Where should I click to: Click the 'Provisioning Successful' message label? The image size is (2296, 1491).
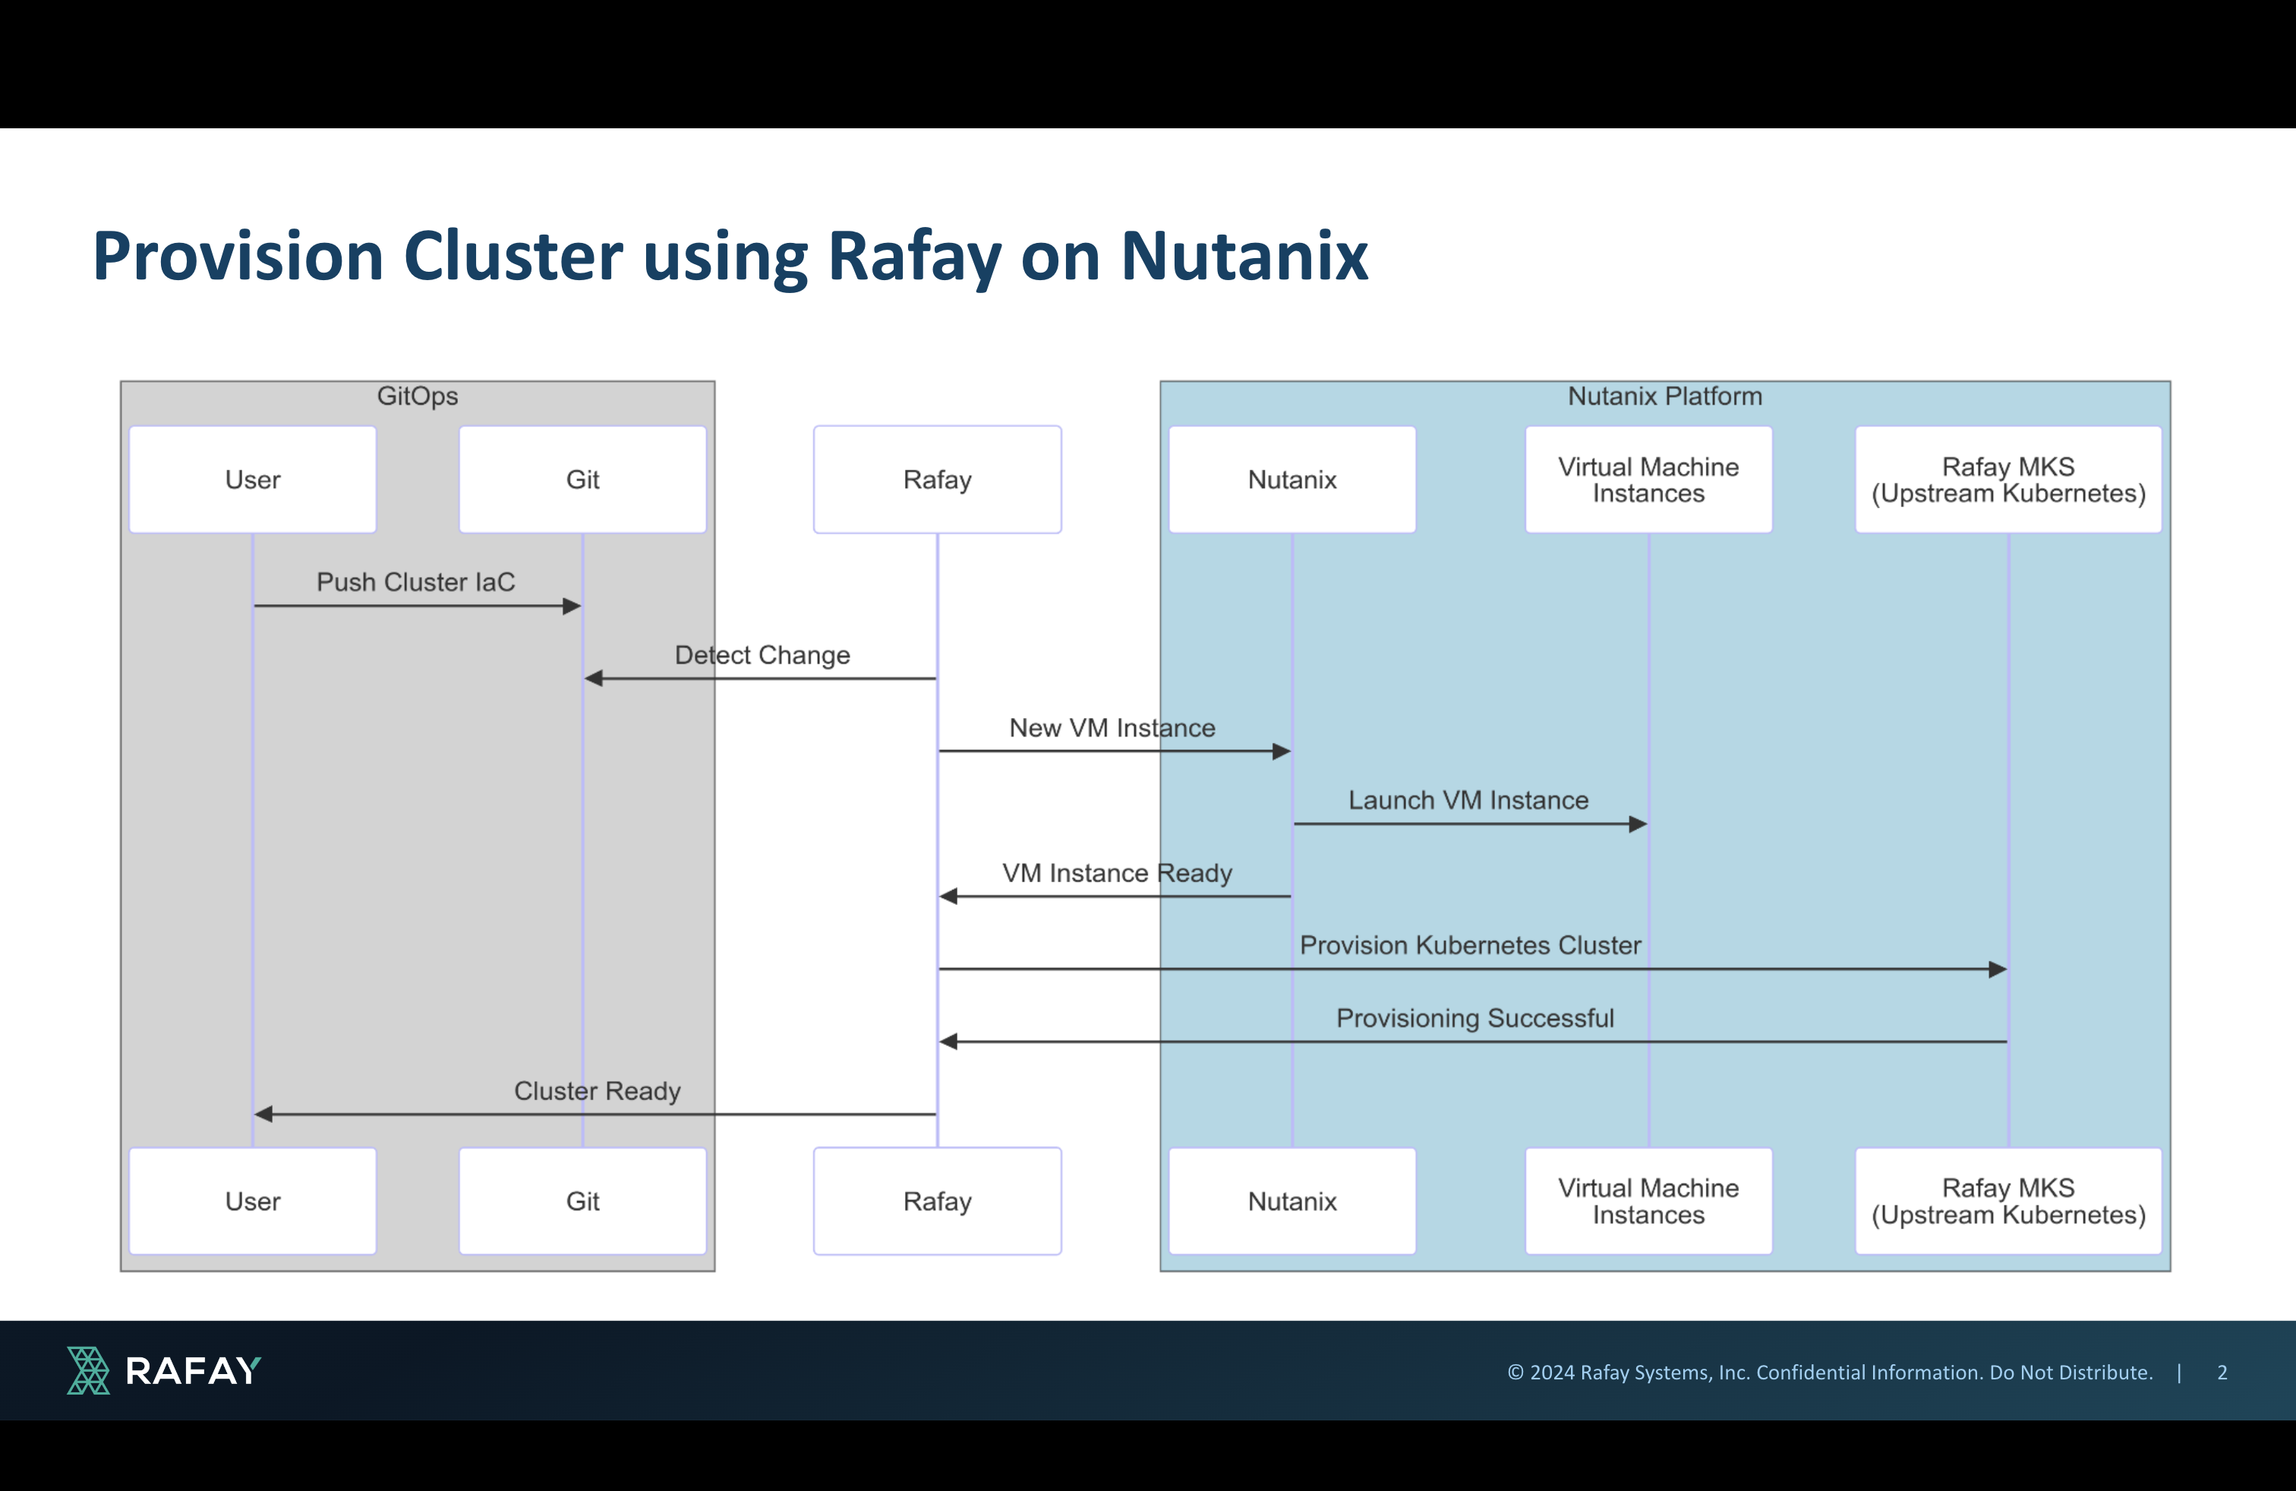1475,1019
